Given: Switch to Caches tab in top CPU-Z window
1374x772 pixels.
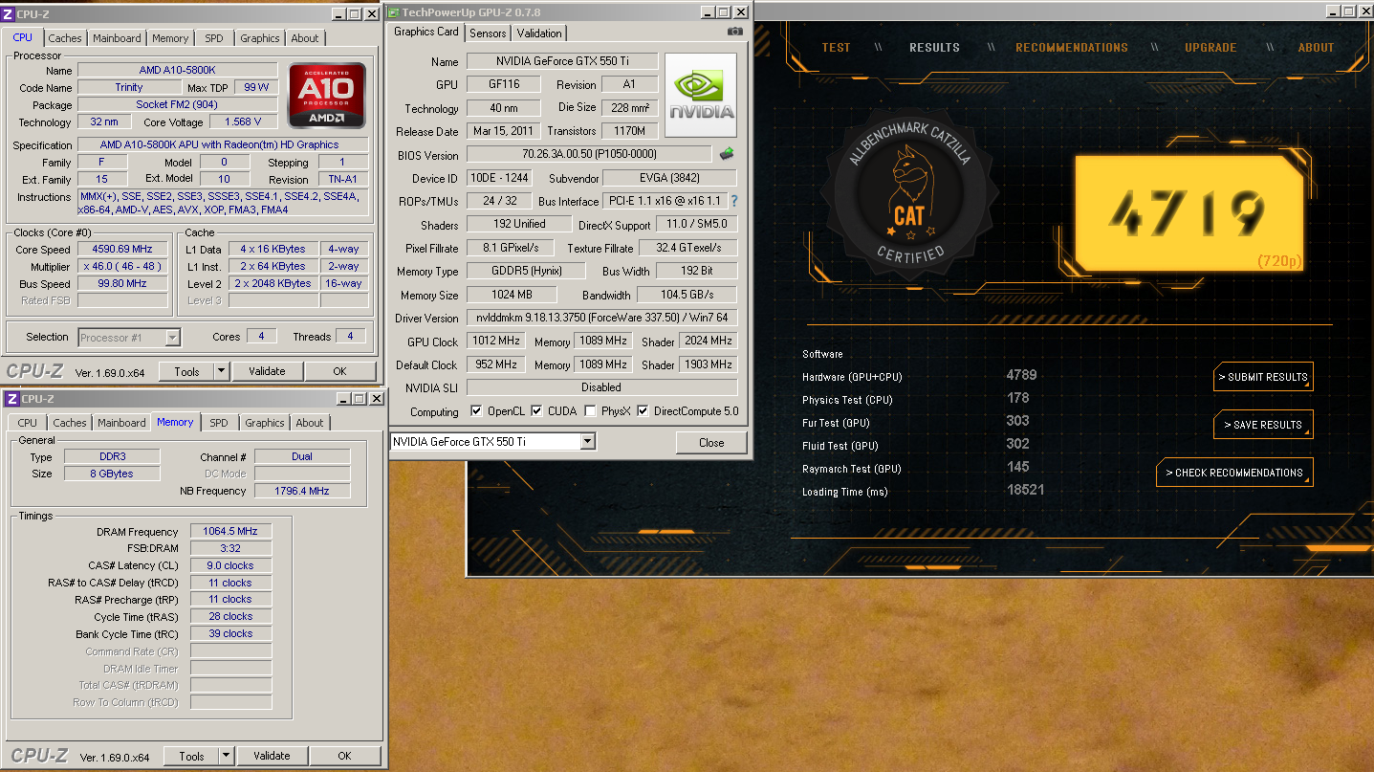Looking at the screenshot, I should pyautogui.click(x=65, y=38).
